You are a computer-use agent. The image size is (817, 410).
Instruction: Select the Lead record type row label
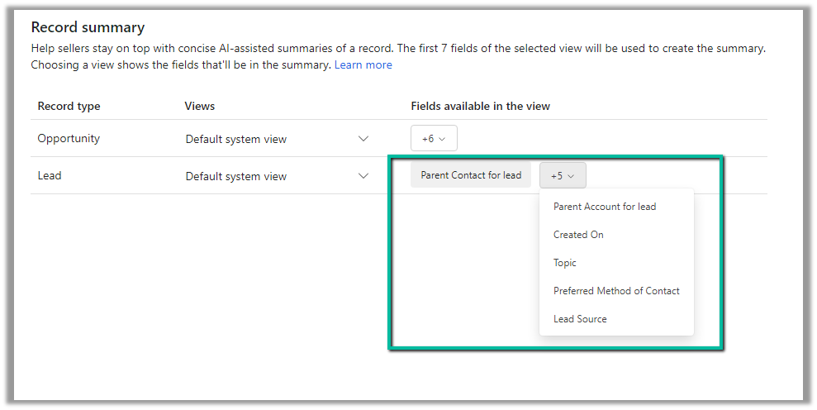50,176
